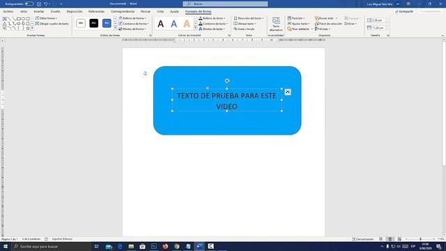Open the Revisar tab
446x251 pixels.
click(x=146, y=11)
